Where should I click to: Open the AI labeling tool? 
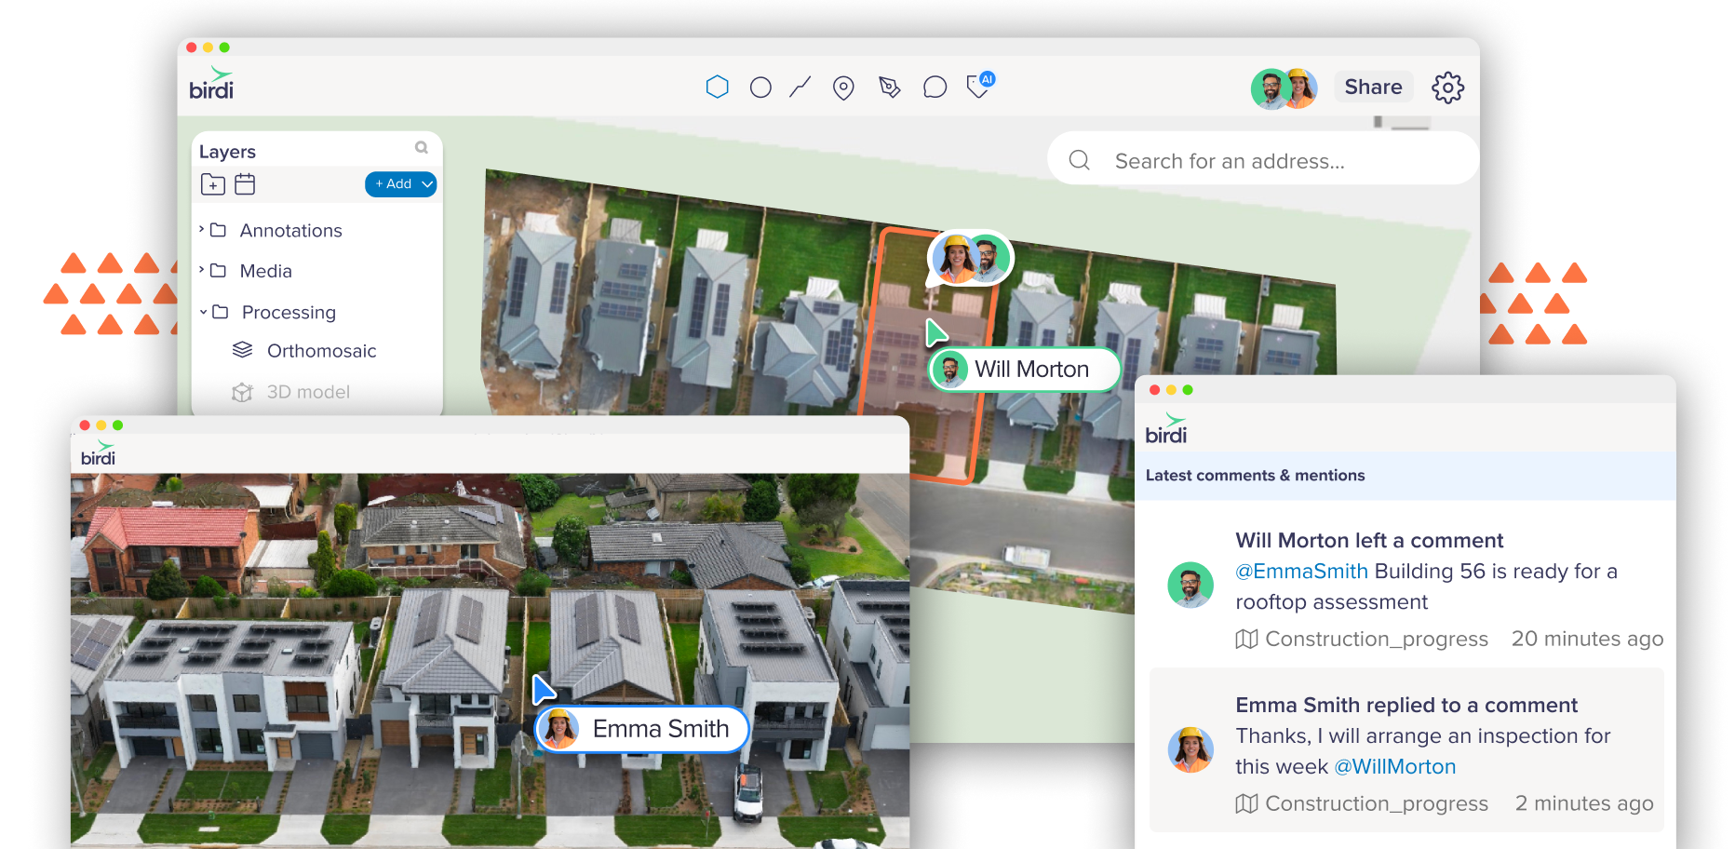click(x=978, y=86)
